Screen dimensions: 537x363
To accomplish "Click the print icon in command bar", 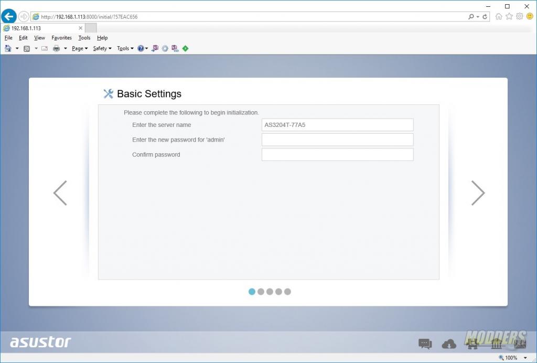I will tap(56, 48).
